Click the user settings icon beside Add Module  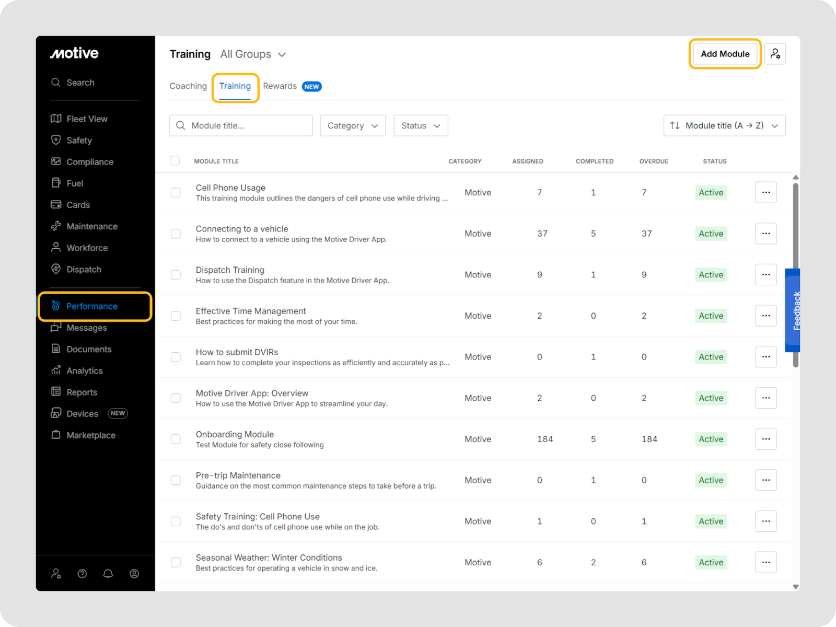(775, 54)
